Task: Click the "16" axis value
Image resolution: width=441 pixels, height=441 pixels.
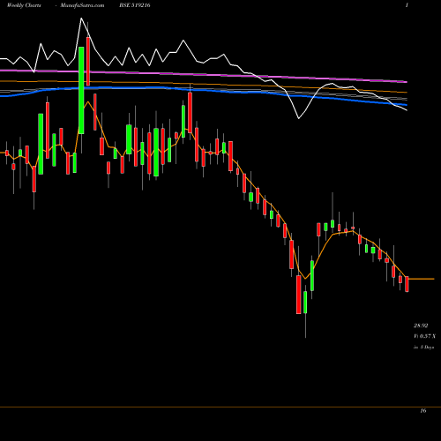Action: click(423, 411)
